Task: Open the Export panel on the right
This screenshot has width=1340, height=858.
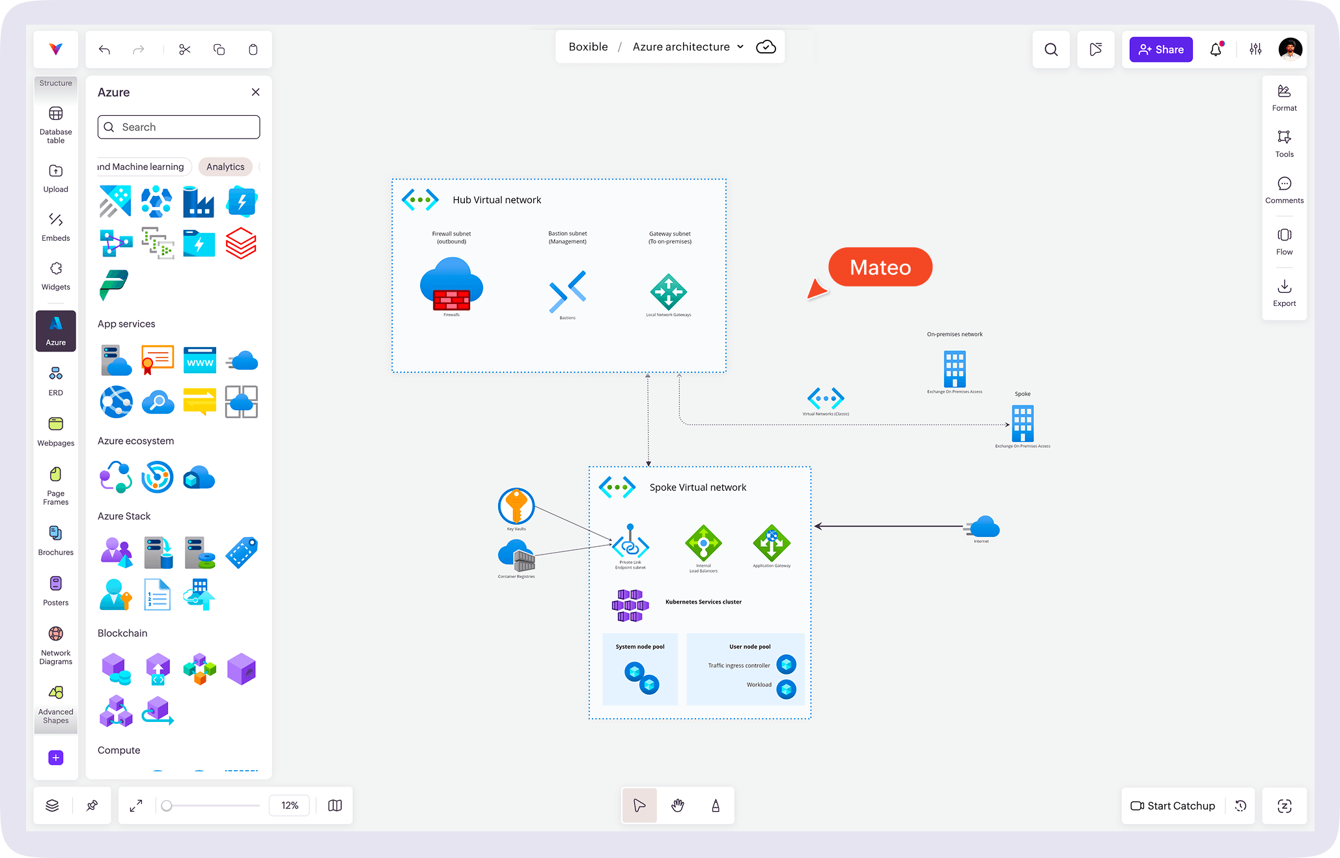Action: click(x=1284, y=292)
